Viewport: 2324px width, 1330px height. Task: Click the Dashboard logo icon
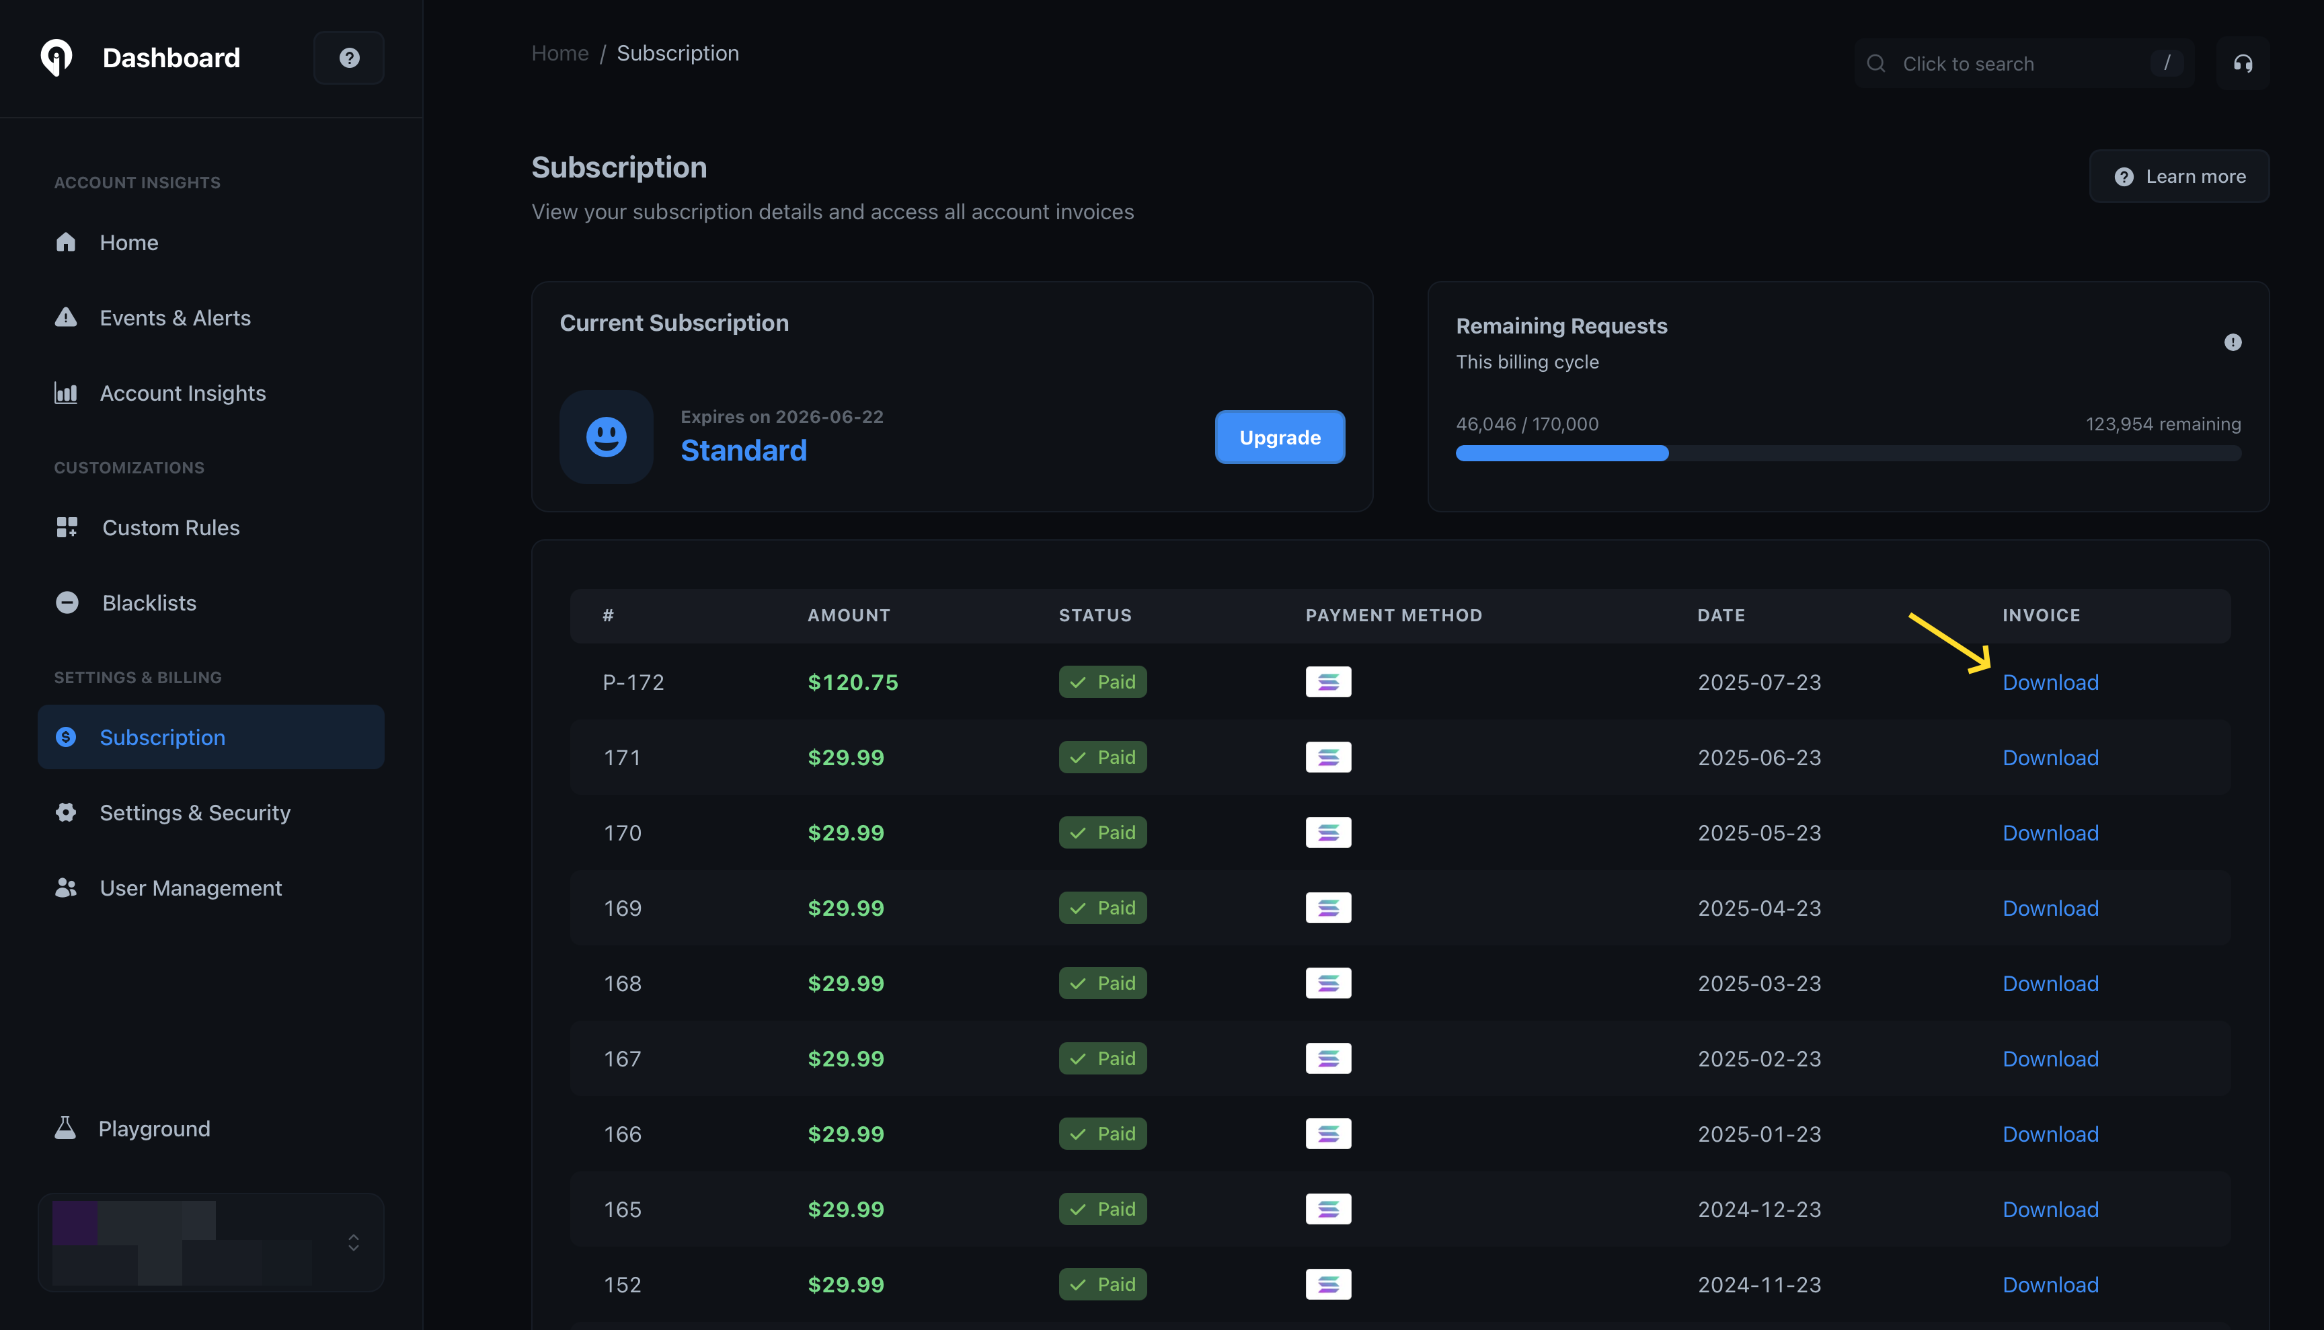point(56,58)
